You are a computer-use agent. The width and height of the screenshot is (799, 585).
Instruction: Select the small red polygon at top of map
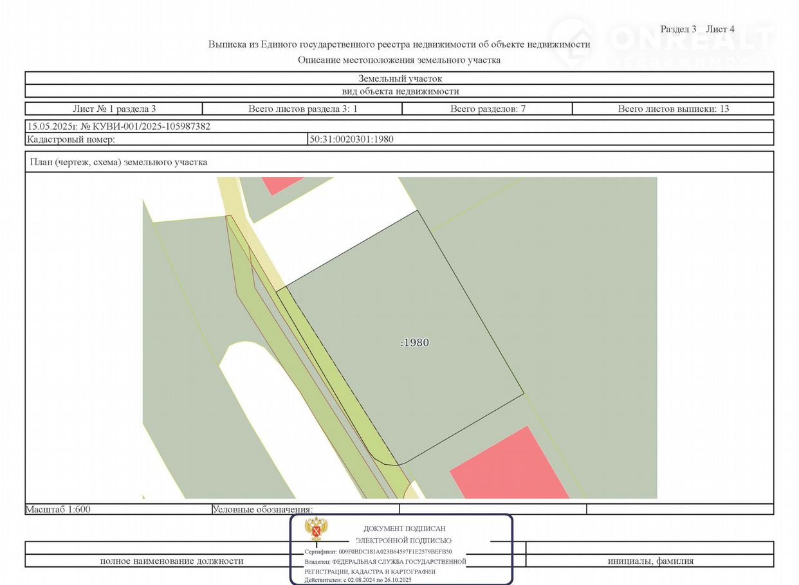click(280, 184)
